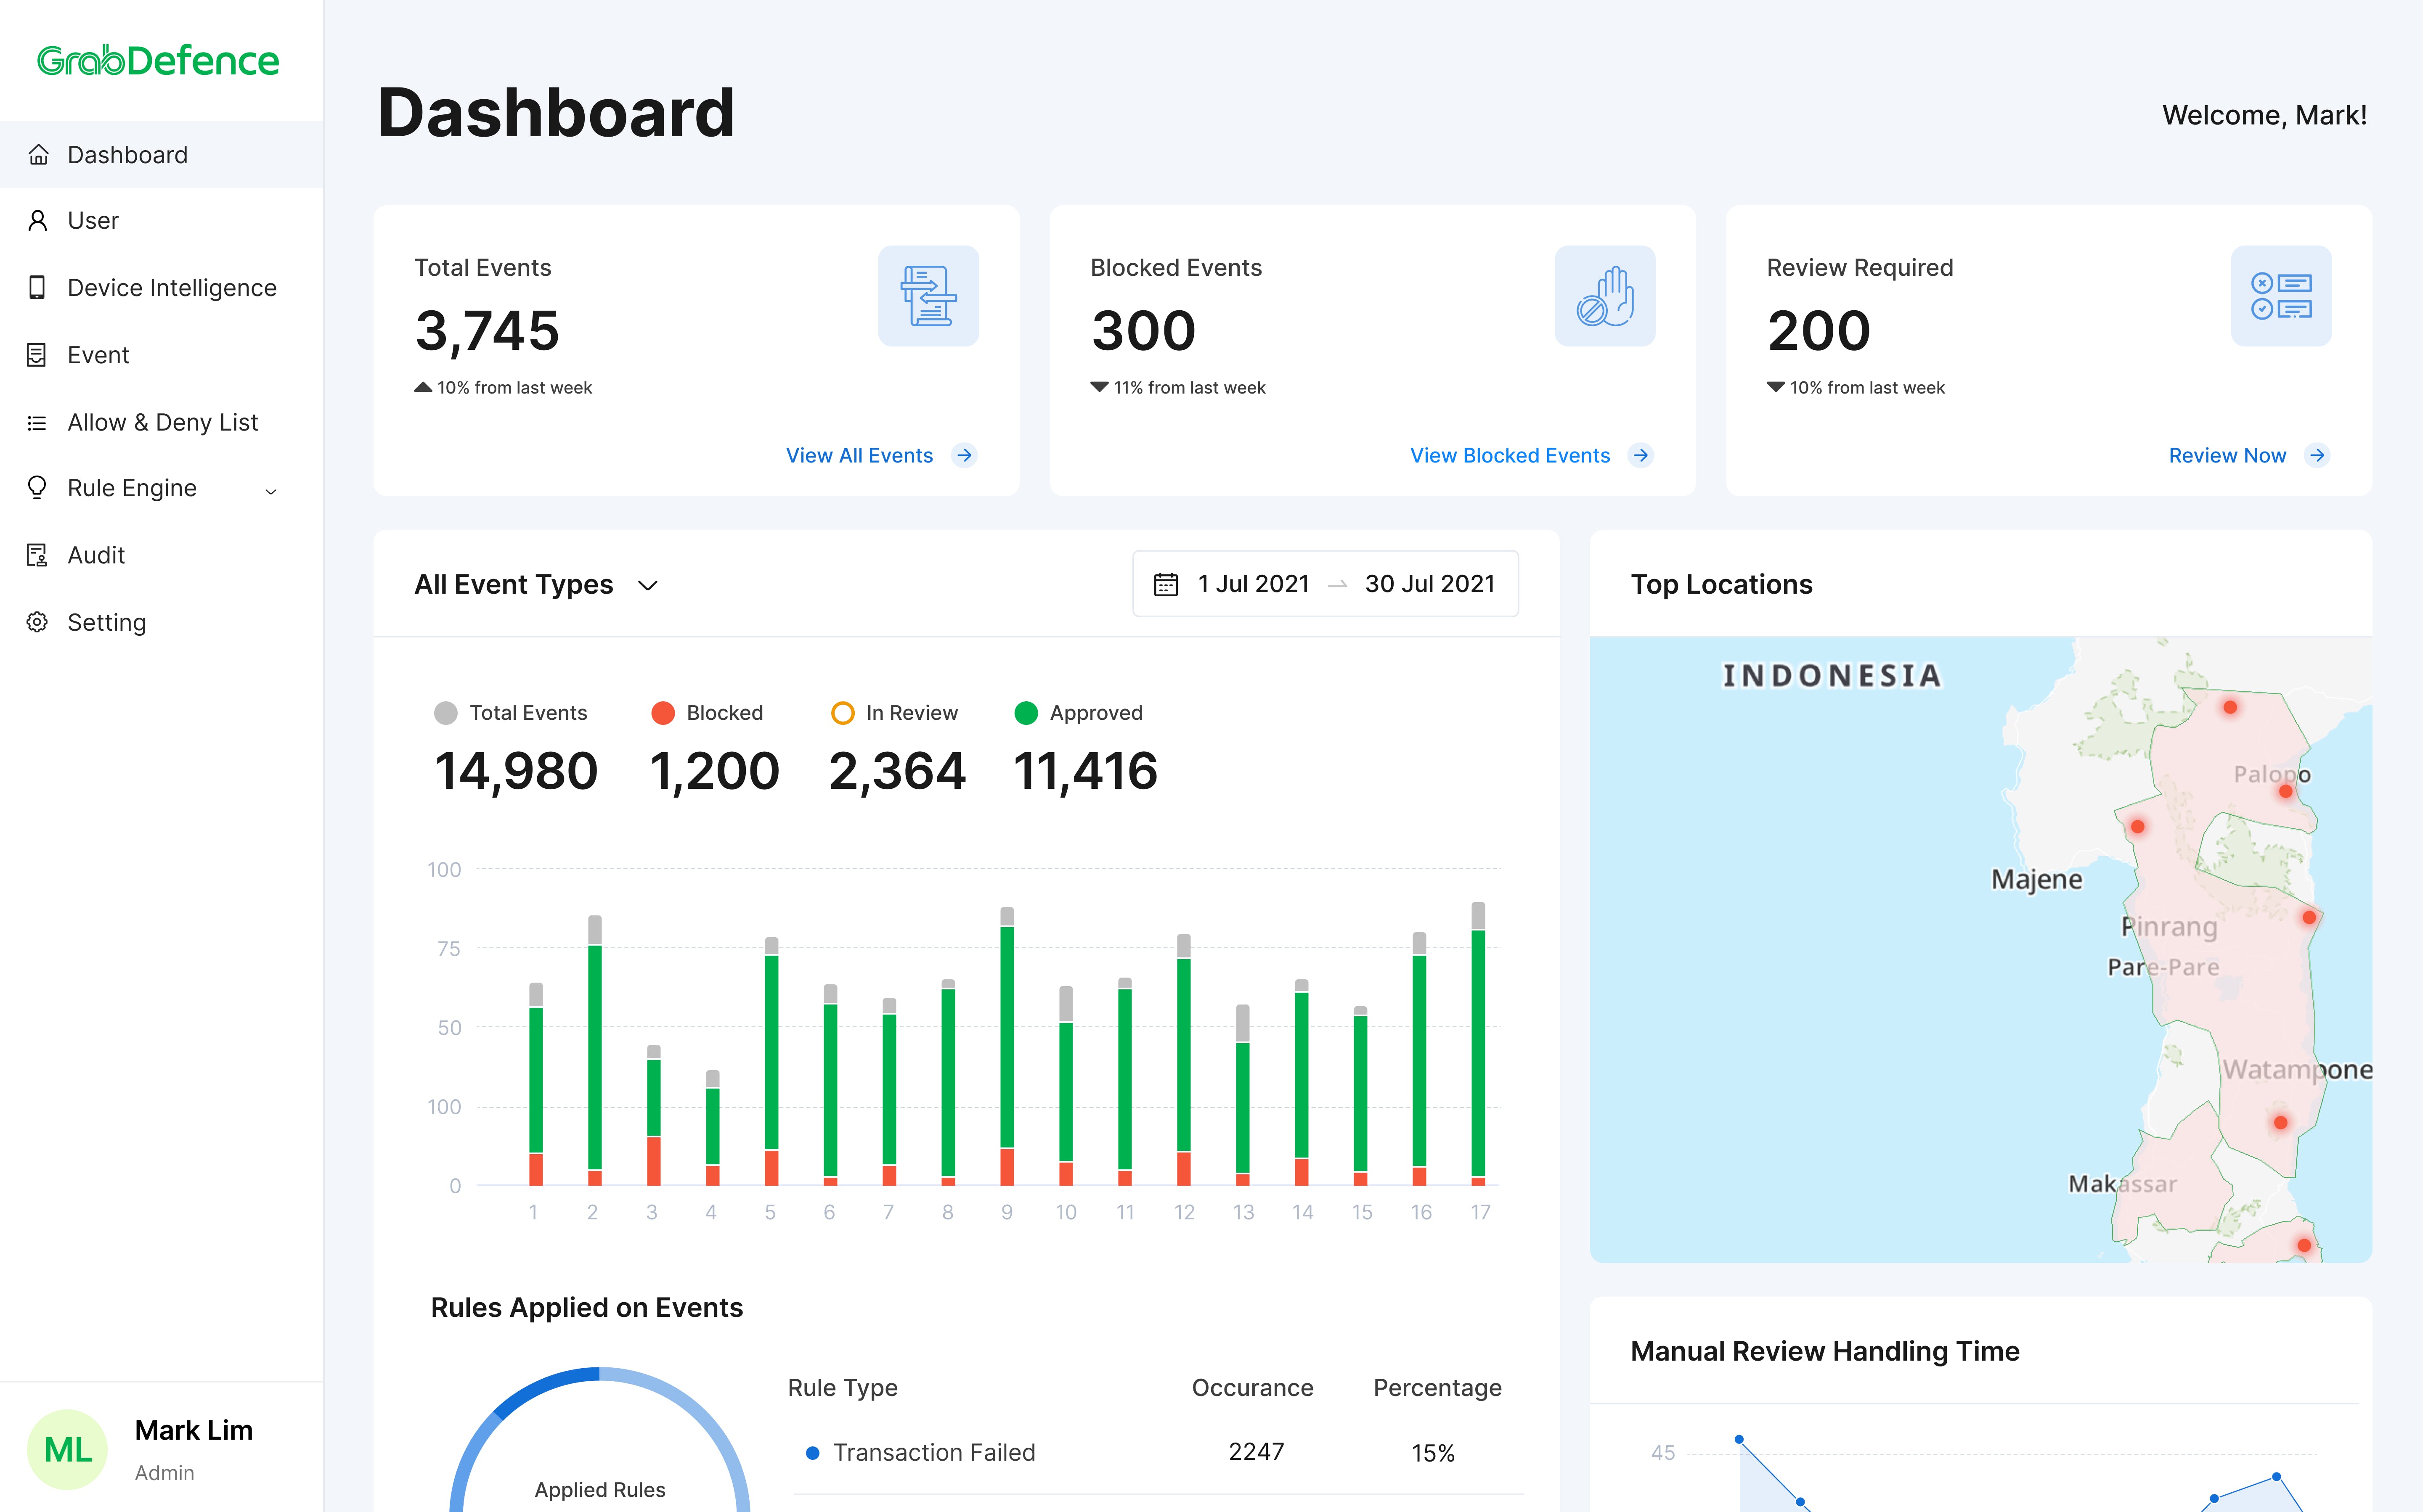Click the blue dot of Transaction Failed
The image size is (2423, 1512).
tap(812, 1453)
